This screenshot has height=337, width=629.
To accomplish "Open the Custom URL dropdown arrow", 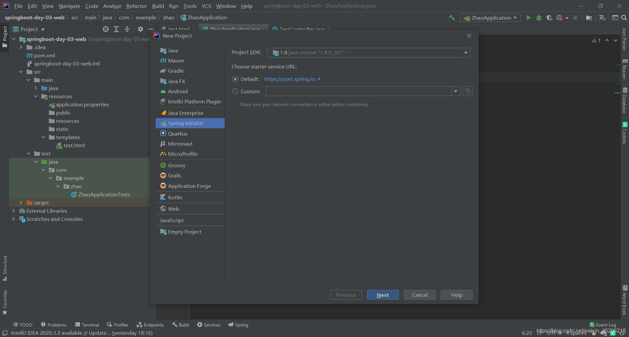I will (x=456, y=91).
